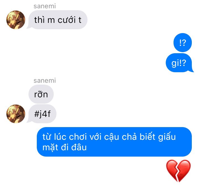
Task: Select the gray 'rỡn' message bubble
Action: (x=41, y=94)
